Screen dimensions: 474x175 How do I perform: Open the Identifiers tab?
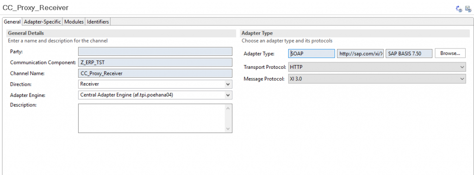98,22
